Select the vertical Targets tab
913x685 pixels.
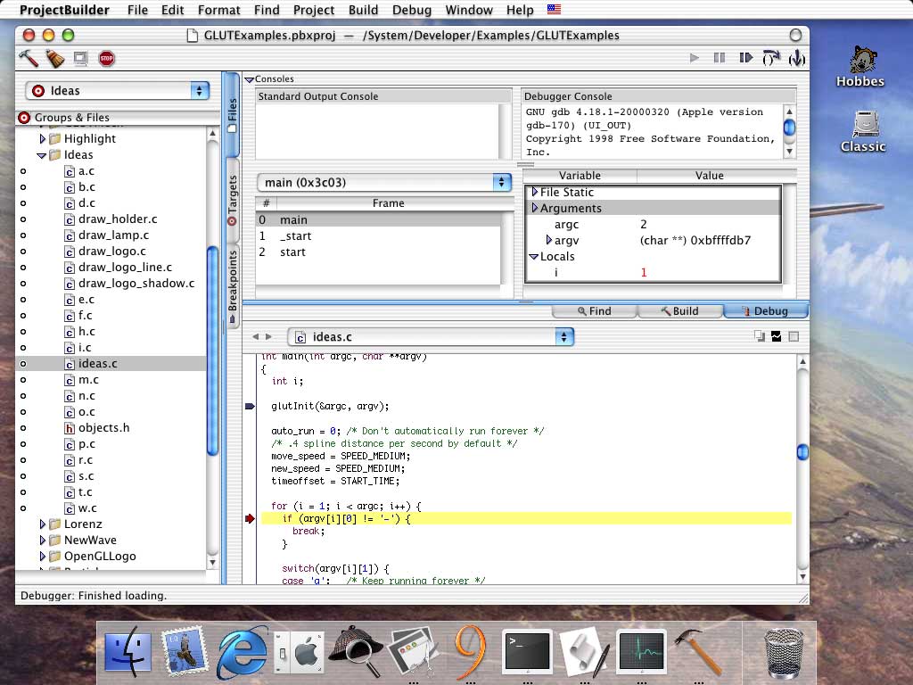pyautogui.click(x=233, y=201)
